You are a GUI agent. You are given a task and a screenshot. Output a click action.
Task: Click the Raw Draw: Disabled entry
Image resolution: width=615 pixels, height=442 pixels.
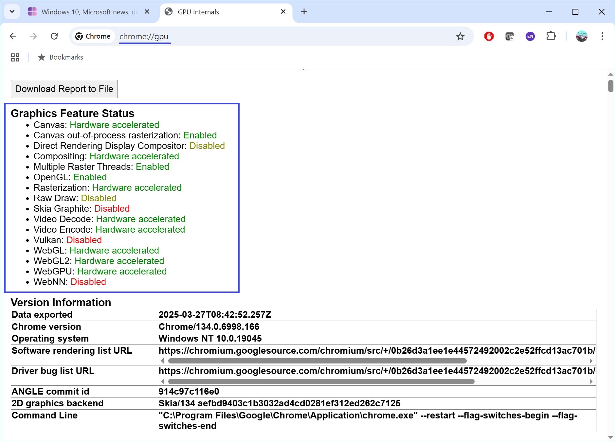click(x=75, y=198)
